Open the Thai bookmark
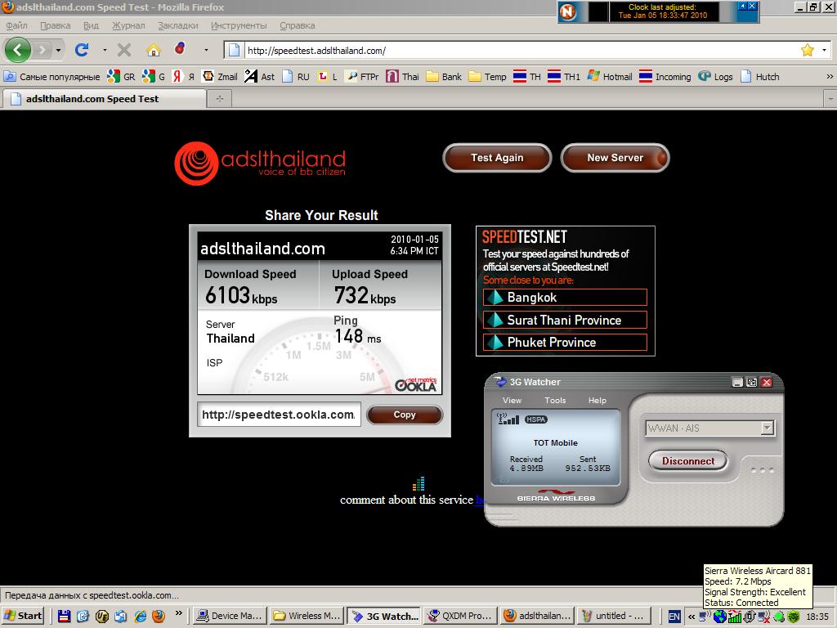837x628 pixels. pyautogui.click(x=402, y=76)
